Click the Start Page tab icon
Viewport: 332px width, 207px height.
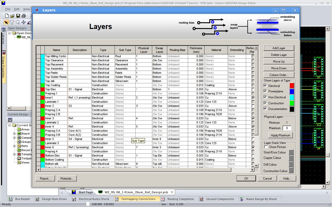[x=74, y=192]
